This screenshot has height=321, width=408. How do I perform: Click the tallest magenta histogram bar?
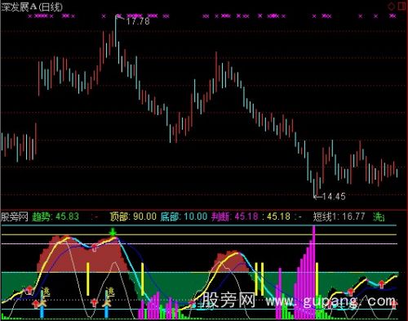(313, 272)
